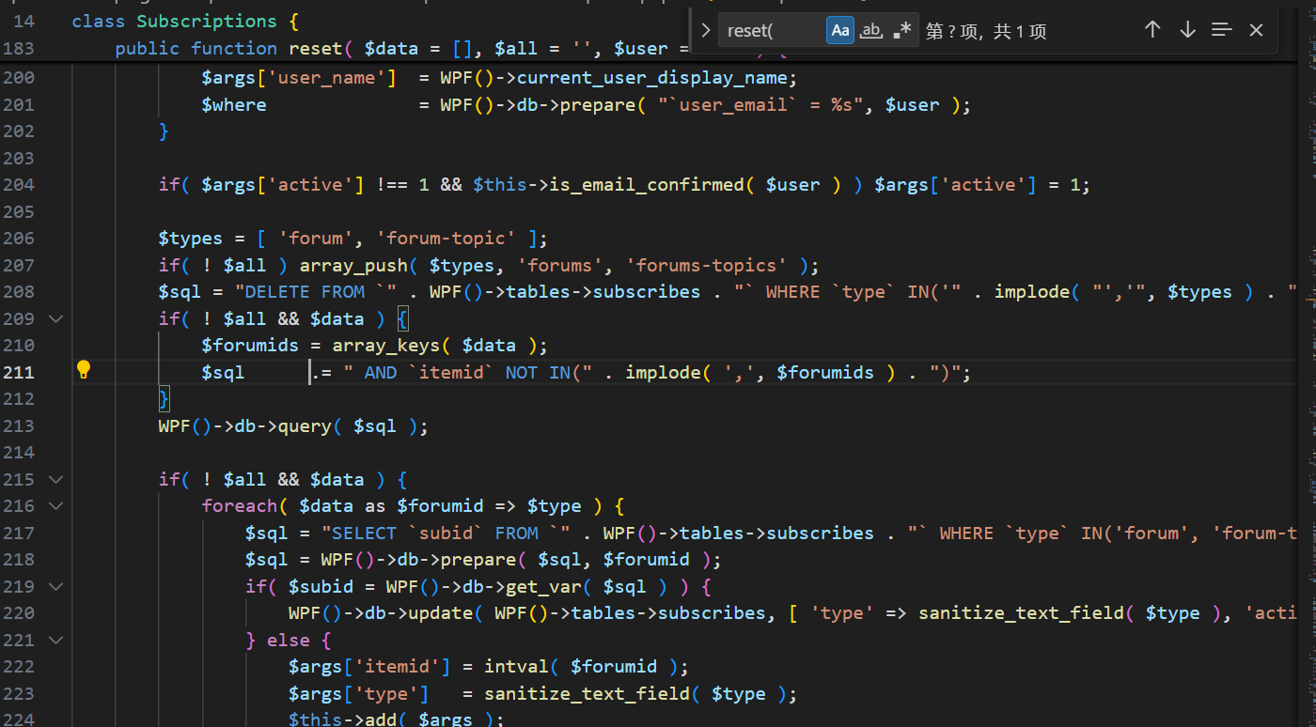
Task: Close the find widget
Action: 1256,30
